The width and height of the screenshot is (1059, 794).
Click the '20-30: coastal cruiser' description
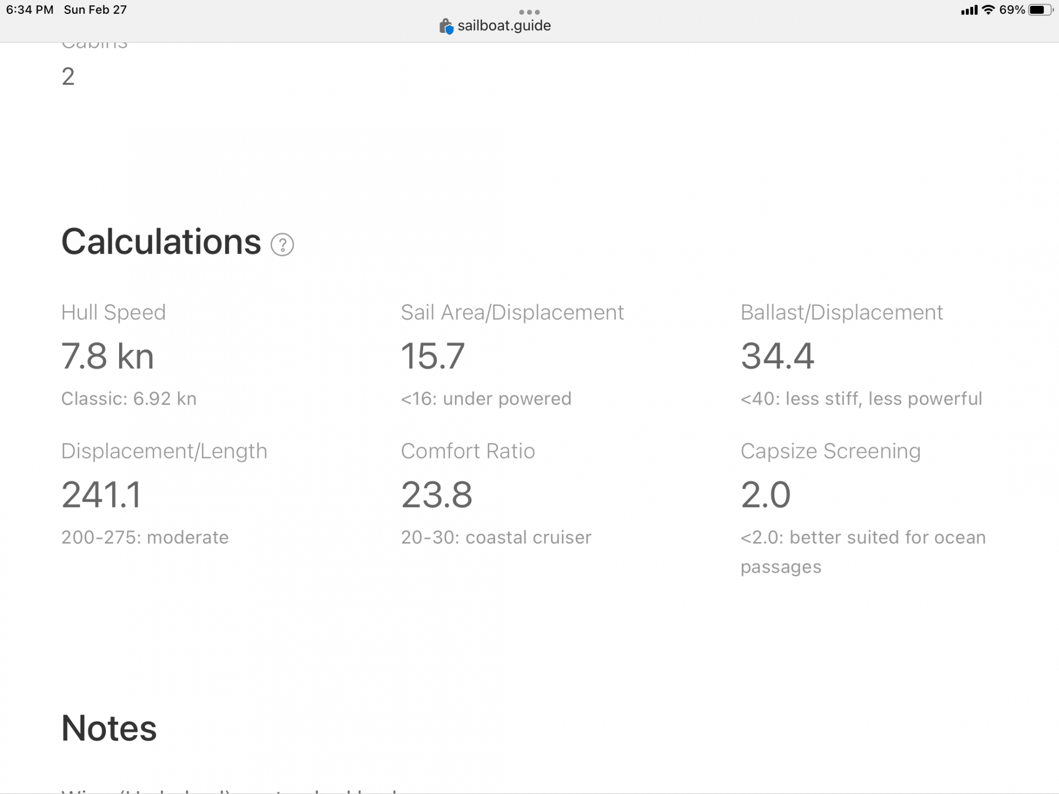(x=496, y=537)
